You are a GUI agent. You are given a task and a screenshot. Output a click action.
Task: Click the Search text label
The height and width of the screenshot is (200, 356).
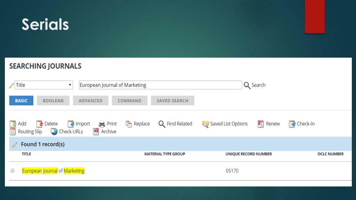258,85
